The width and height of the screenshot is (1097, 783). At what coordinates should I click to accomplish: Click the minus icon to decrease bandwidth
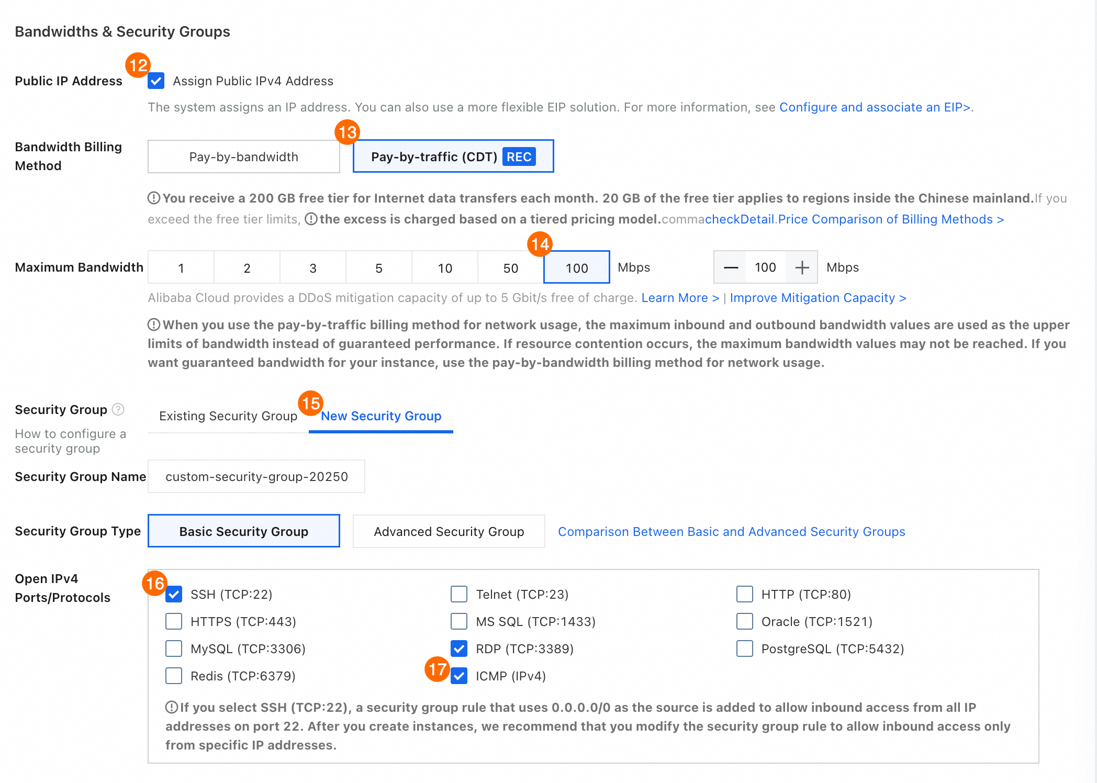pyautogui.click(x=731, y=267)
